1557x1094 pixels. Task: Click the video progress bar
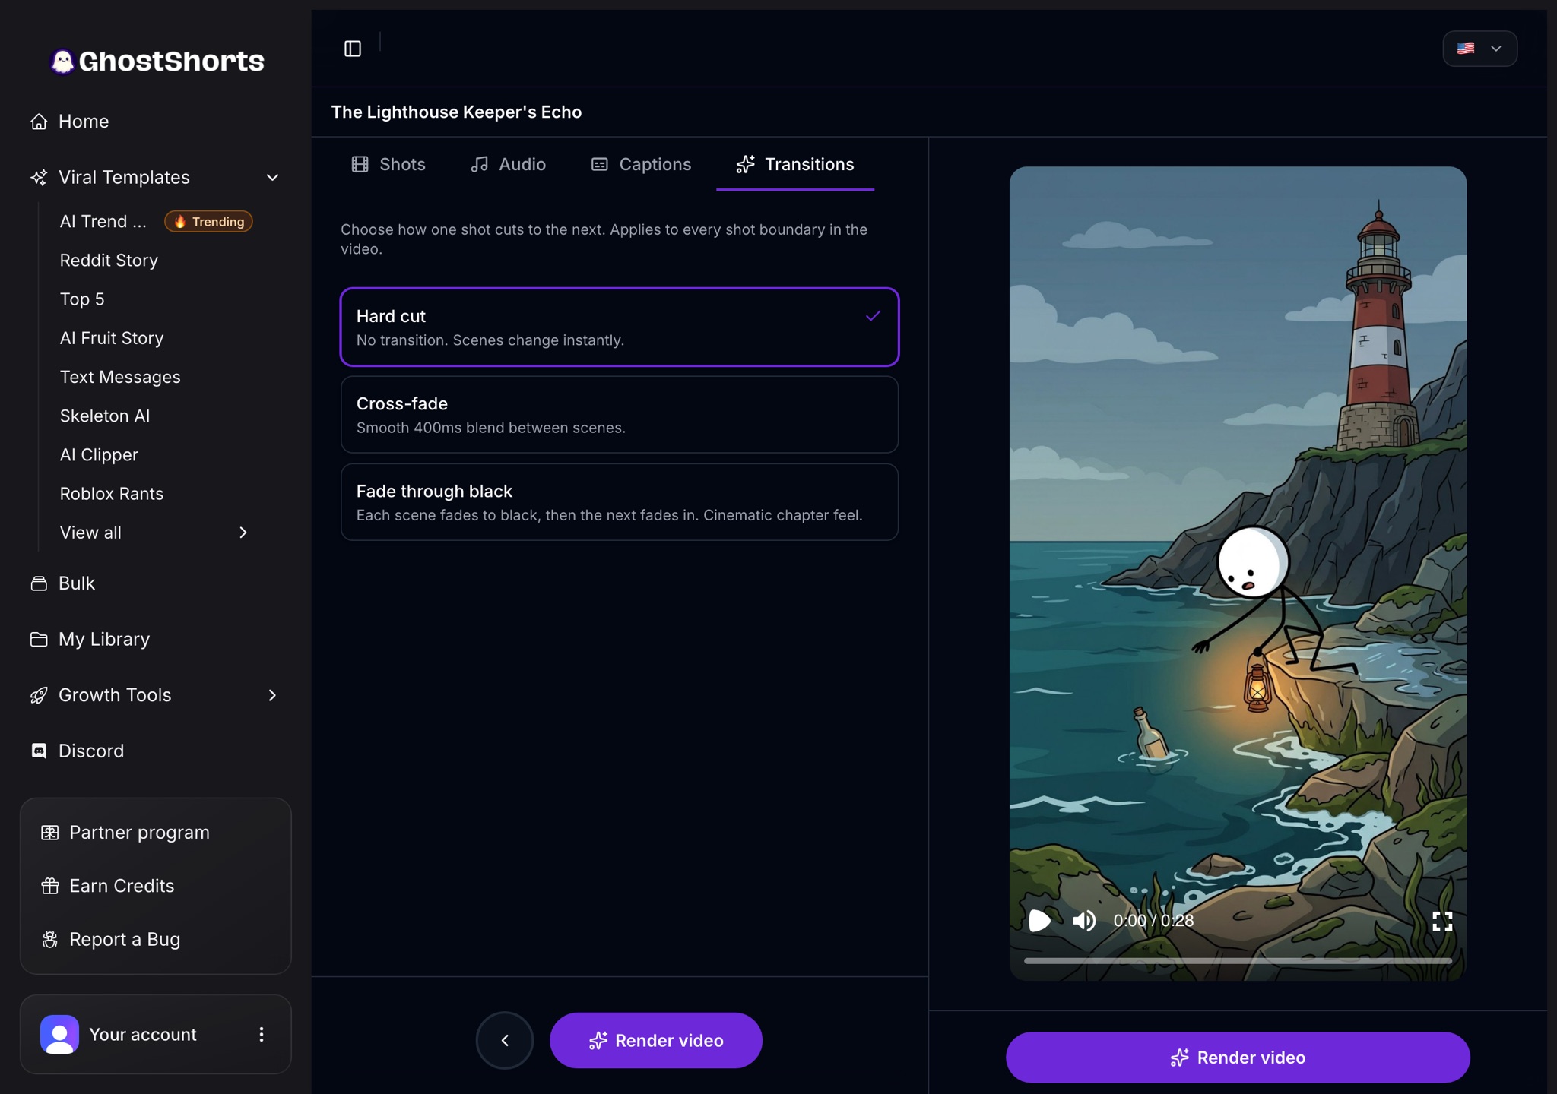[1238, 961]
